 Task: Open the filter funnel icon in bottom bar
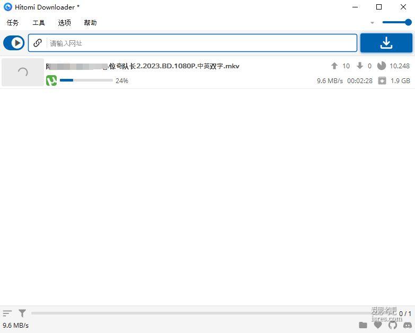click(x=22, y=313)
